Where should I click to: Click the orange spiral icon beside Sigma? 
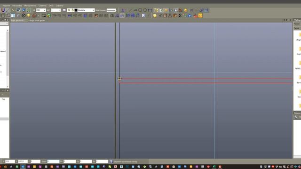pos(175,15)
